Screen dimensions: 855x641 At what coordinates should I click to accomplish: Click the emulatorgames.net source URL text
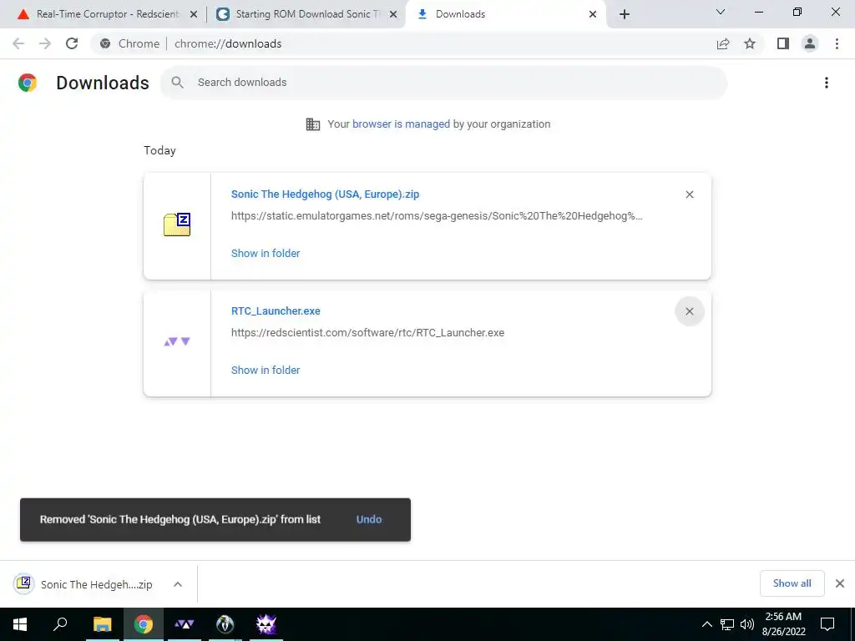(436, 216)
